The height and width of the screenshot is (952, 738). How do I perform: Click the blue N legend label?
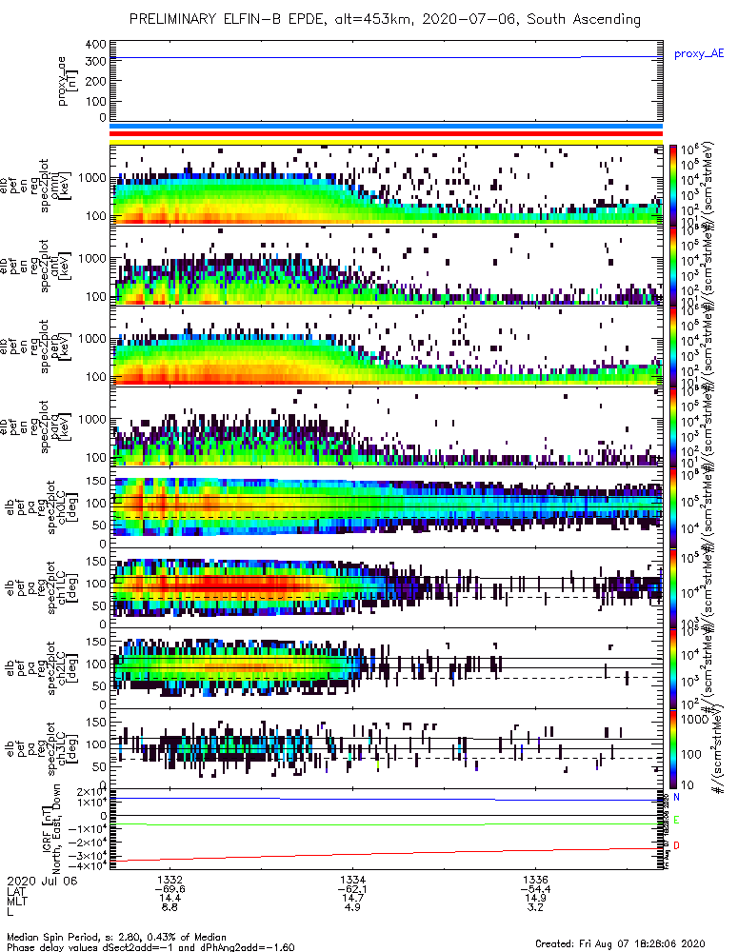[677, 797]
